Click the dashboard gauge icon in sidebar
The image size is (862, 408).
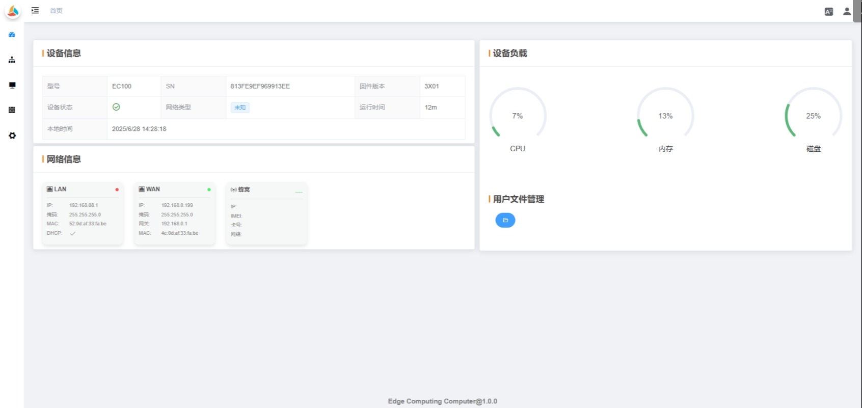pyautogui.click(x=12, y=35)
